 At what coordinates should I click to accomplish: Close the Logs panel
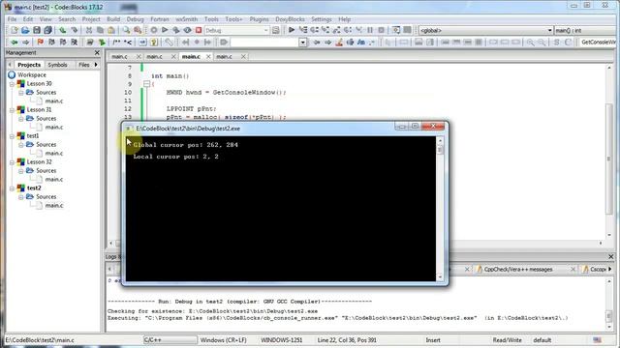611,256
